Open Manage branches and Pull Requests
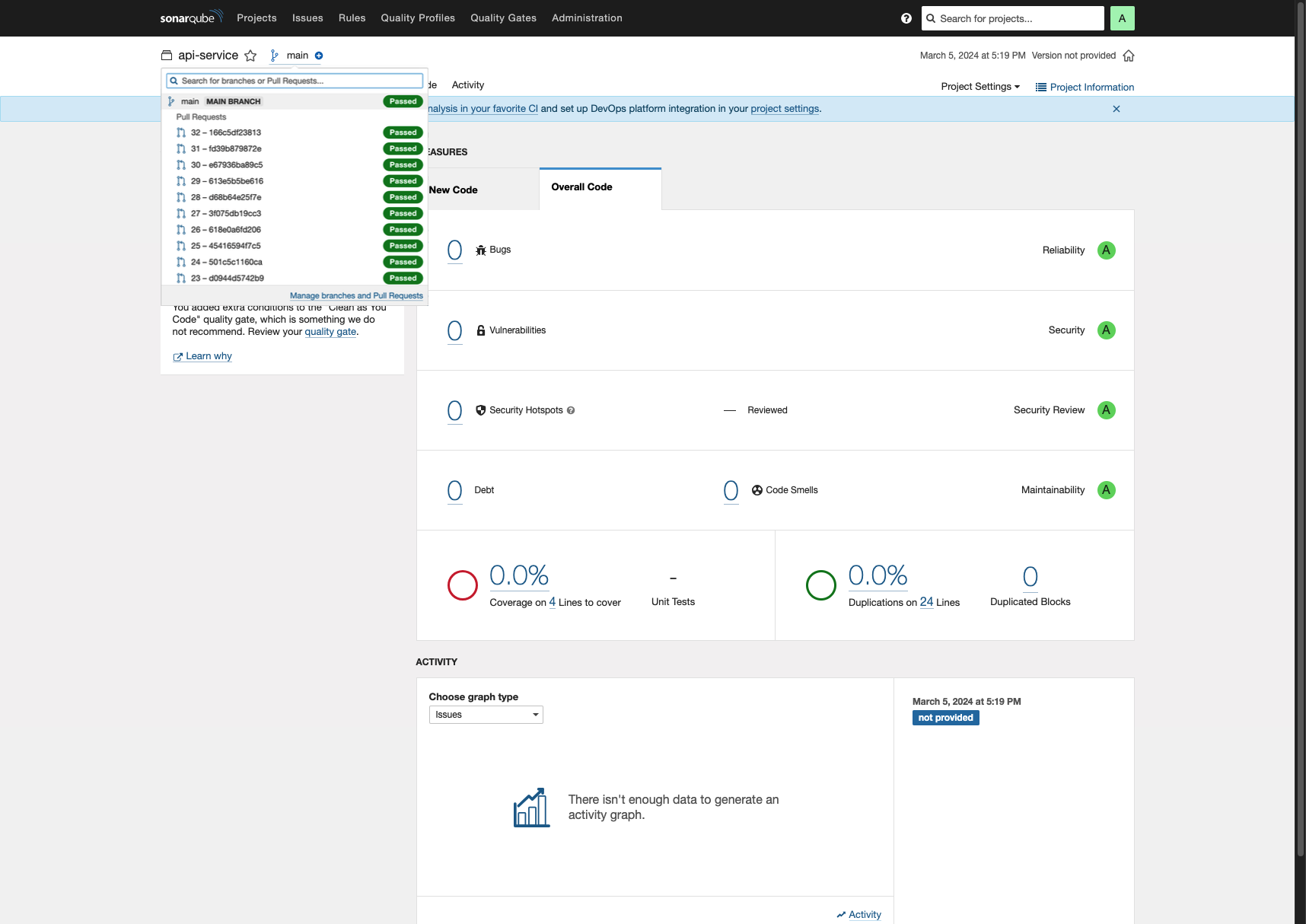This screenshot has height=924, width=1306. 356,295
